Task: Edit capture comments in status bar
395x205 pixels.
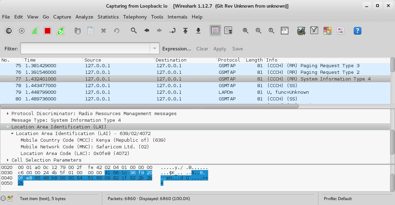Action: (10, 198)
